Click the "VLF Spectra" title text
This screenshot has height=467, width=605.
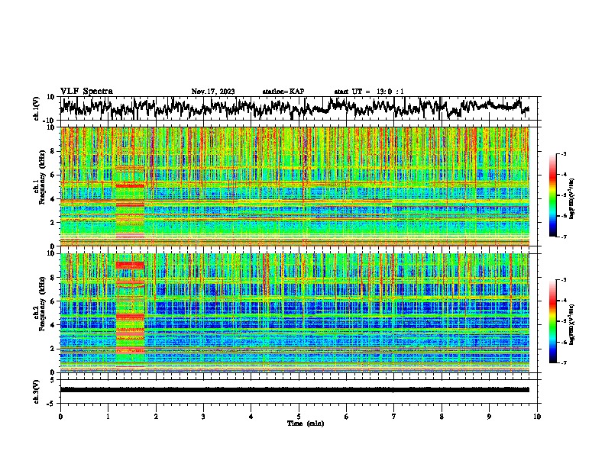86,92
